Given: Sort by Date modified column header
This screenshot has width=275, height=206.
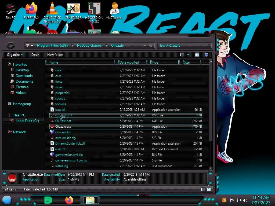Looking at the screenshot, I should [132, 62].
